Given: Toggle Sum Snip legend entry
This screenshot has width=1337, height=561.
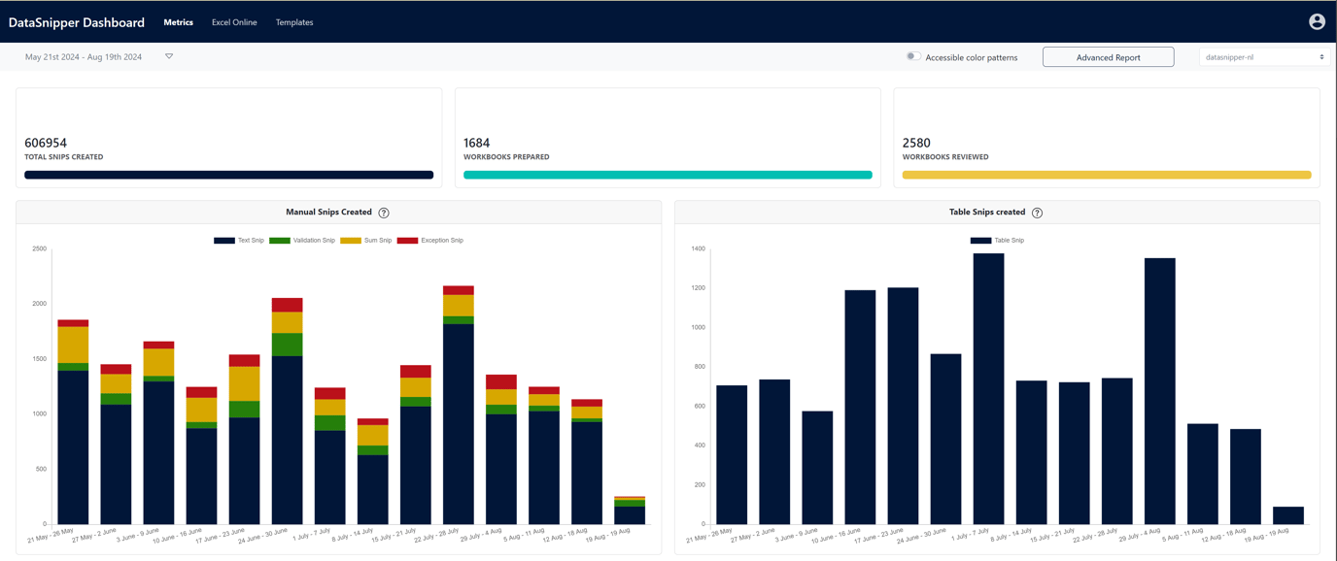Looking at the screenshot, I should (366, 240).
